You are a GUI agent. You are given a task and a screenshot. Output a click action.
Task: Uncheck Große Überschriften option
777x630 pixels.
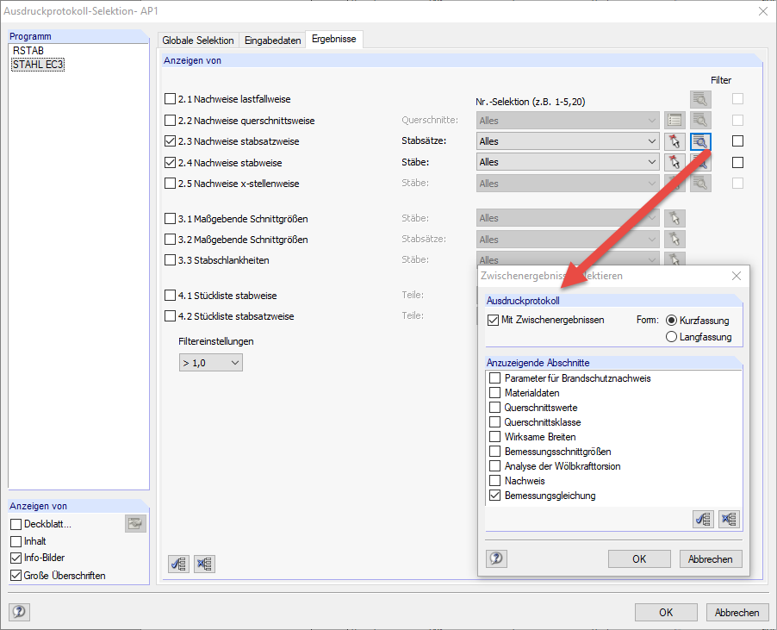(x=16, y=576)
